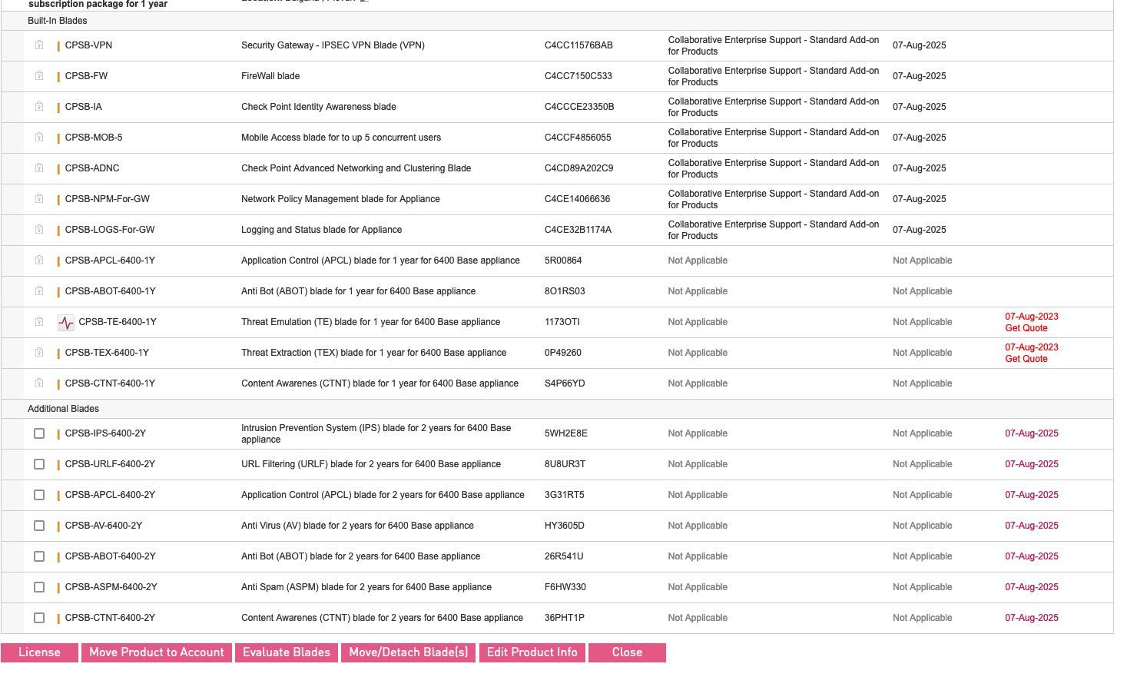Click the lock icon beside CPSB-TEX-6400-1Y

pyautogui.click(x=39, y=353)
